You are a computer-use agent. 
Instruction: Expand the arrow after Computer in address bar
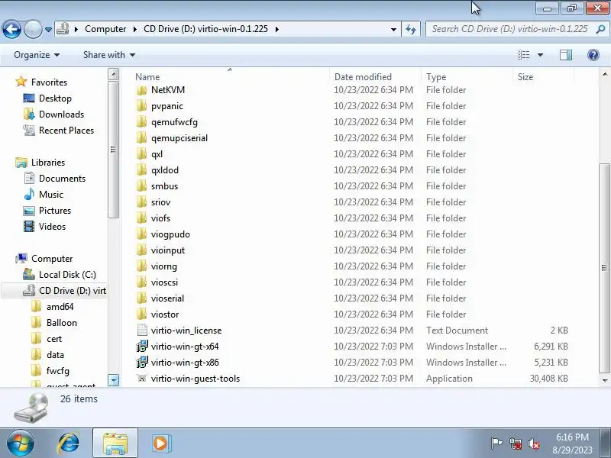pos(135,29)
